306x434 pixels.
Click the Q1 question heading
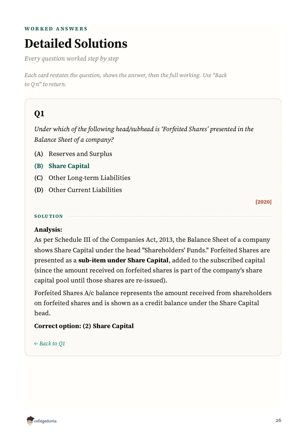[39, 114]
